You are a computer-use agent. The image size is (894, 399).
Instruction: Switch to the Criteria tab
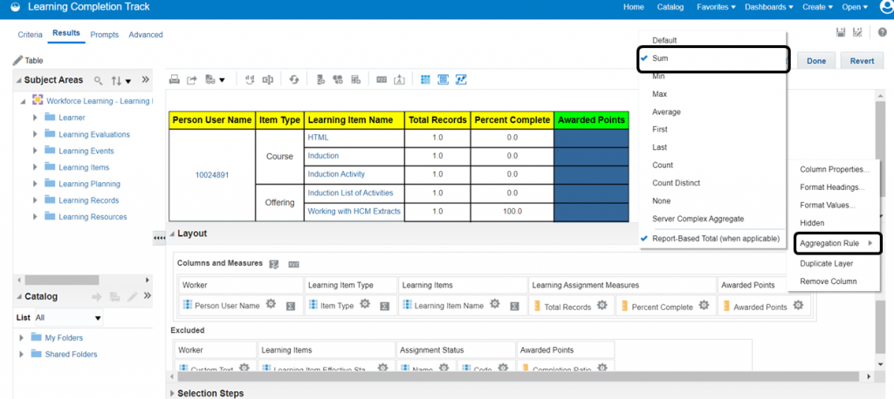31,35
